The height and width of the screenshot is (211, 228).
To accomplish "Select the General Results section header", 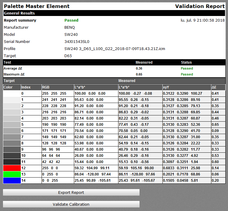I will click(x=19, y=13).
